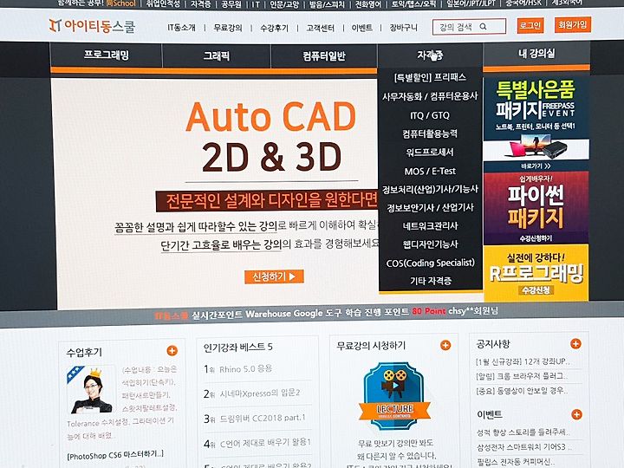The width and height of the screenshot is (624, 468).
Task: Choose 워드프로세서 menu entry
Action: pyautogui.click(x=430, y=153)
